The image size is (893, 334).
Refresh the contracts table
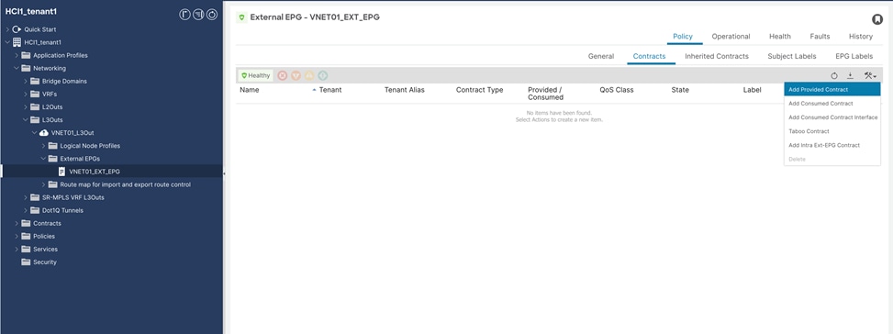click(834, 75)
